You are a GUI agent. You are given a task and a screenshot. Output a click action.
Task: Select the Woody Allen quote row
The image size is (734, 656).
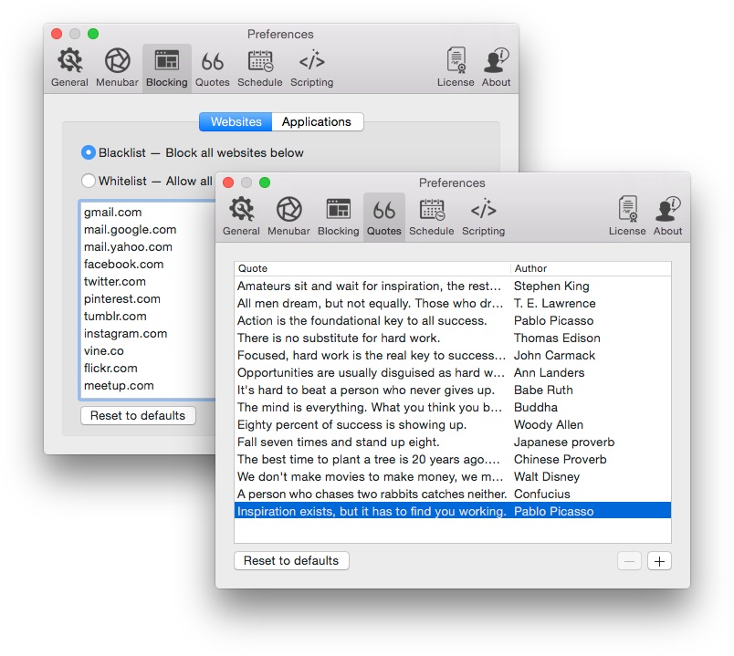point(453,424)
